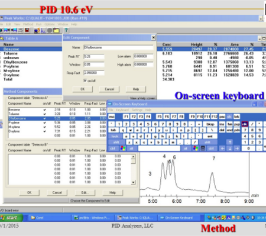Image resolution: width=266 pixels, height=236 pixels.
Task: Select the P-xylene row in Detector A table
Action: pos(57,122)
